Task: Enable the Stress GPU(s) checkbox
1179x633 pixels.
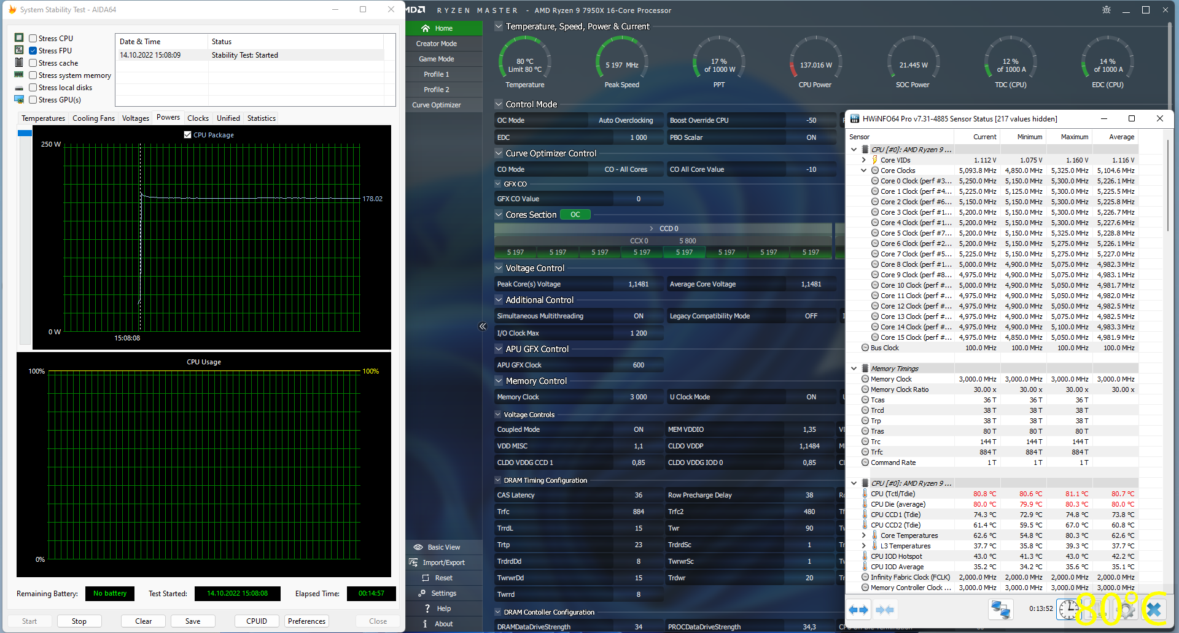Action: coord(33,99)
